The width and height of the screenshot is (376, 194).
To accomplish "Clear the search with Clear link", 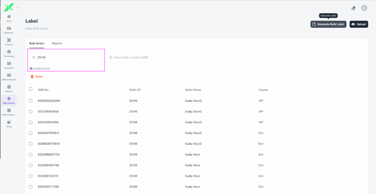I will pos(37,77).
